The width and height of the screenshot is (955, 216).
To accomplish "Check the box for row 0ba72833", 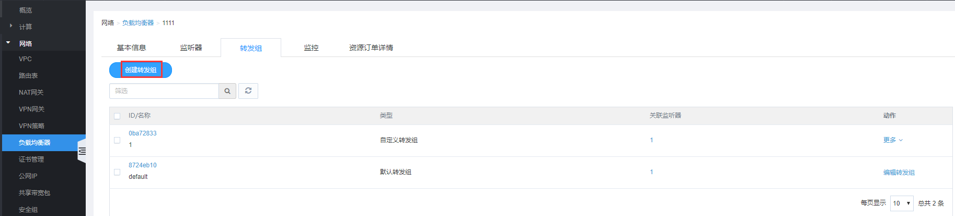I will (x=117, y=140).
